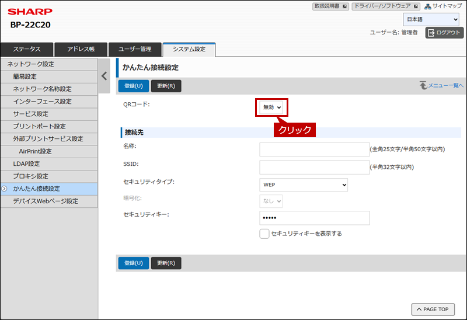Open the QRコード 無効 dropdown
The width and height of the screenshot is (467, 320).
[x=272, y=107]
